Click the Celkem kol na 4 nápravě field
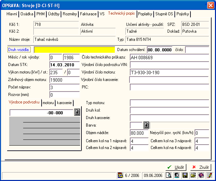The image size is (216, 181). [x=202, y=148]
